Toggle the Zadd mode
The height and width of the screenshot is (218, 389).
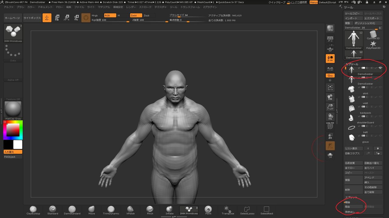coord(136,15)
